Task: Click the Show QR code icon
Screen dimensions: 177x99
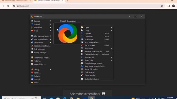Action: pos(82,69)
